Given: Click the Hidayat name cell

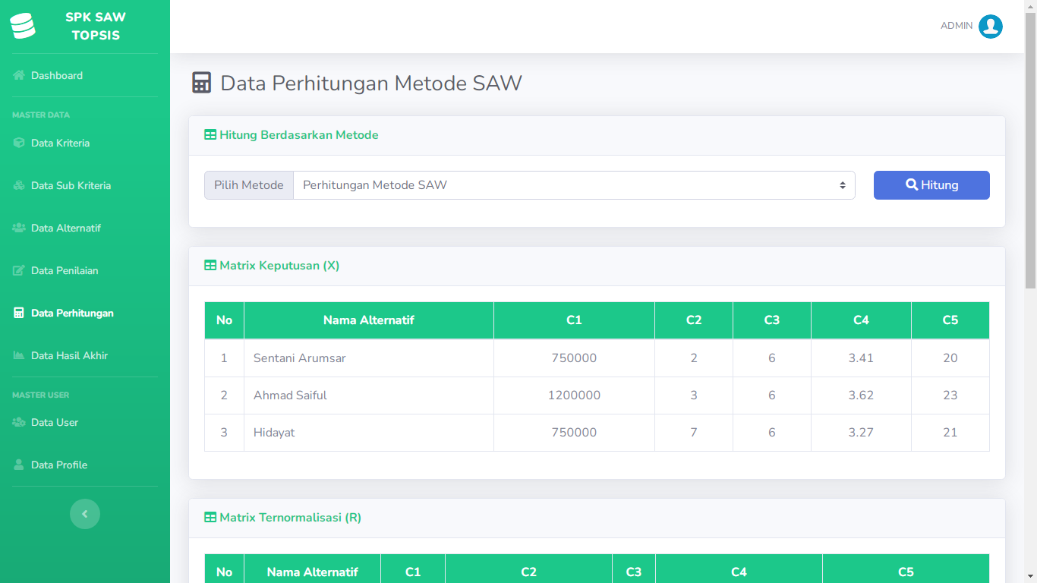Looking at the screenshot, I should pyautogui.click(x=369, y=432).
